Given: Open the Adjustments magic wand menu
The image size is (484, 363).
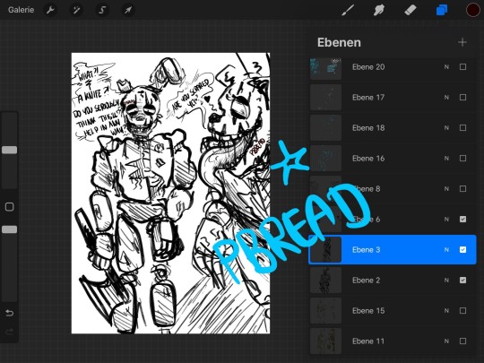Looking at the screenshot, I should click(x=76, y=10).
